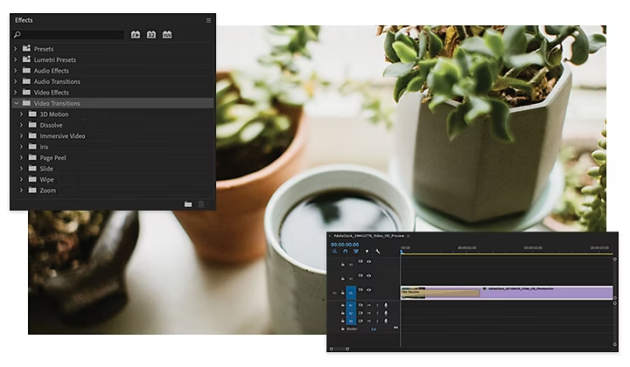Toggle the snap magnet icon in timeline

345,252
